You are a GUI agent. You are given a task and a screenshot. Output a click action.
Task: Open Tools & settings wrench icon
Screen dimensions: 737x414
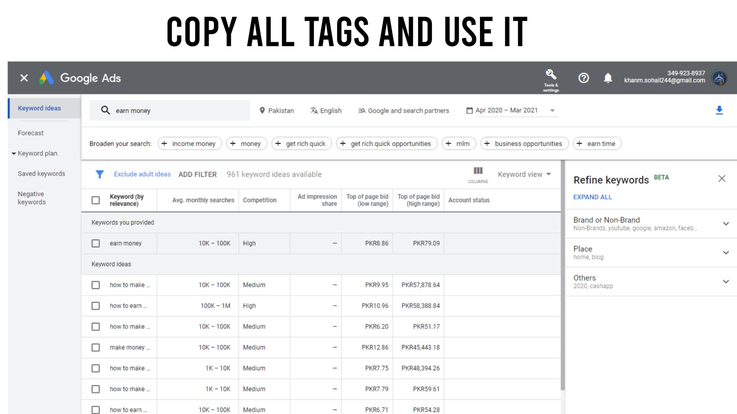tap(551, 75)
